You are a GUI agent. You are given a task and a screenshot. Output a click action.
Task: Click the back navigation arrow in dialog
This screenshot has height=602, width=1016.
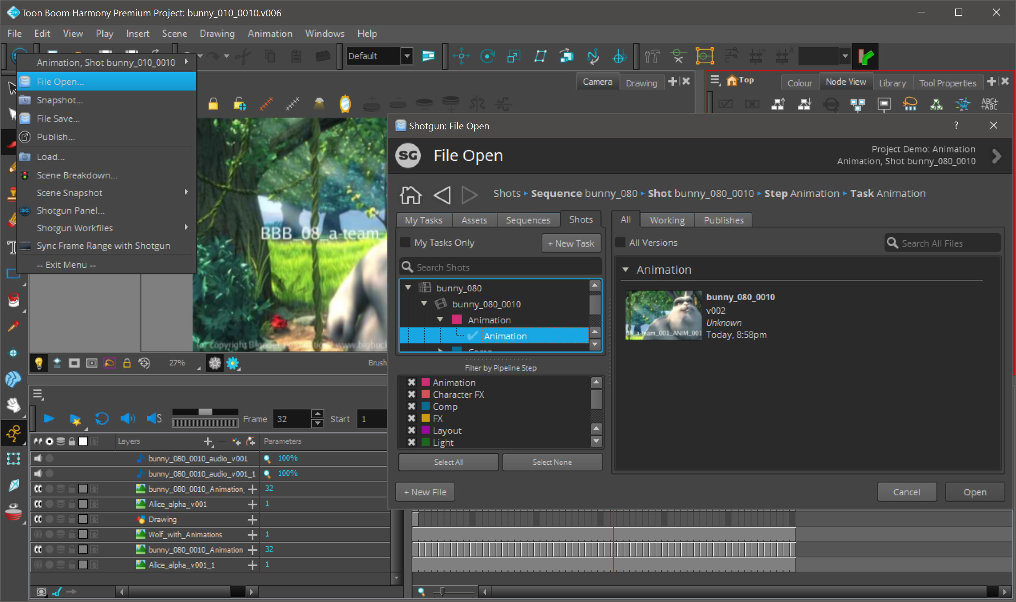click(x=442, y=195)
